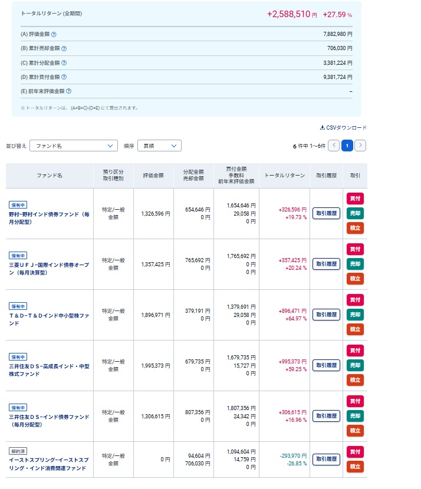Click トータルリターン column header
This screenshot has height=489, width=421.
coord(285,176)
